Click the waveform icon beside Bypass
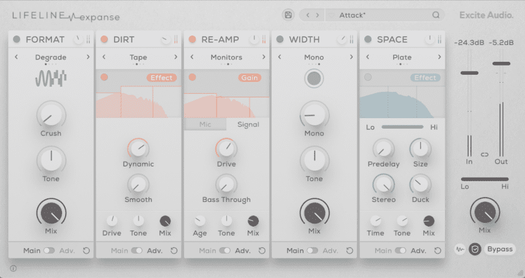 [x=460, y=249]
